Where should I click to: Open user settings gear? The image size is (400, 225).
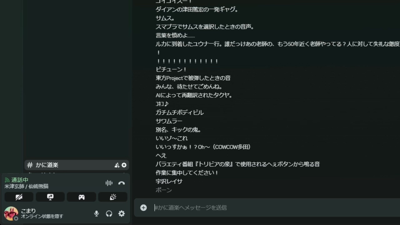(x=122, y=213)
